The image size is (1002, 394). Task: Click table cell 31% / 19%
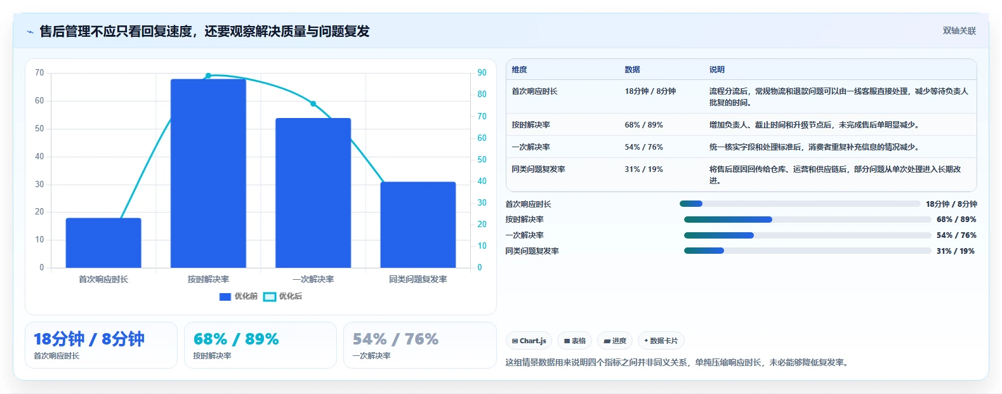[643, 169]
